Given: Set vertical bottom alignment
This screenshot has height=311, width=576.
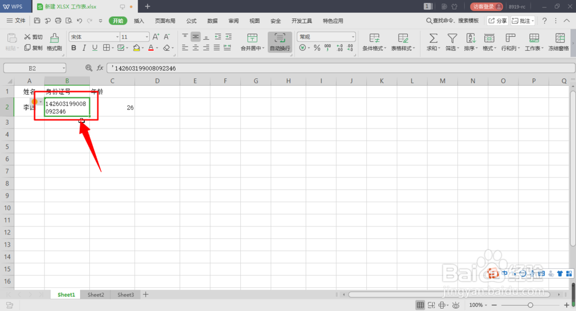Looking at the screenshot, I should click(x=206, y=37).
